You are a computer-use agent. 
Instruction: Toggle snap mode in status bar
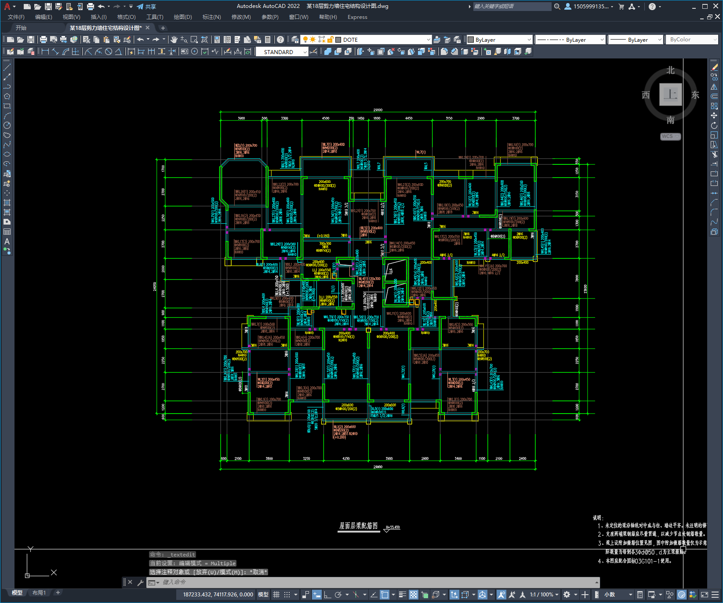point(287,595)
